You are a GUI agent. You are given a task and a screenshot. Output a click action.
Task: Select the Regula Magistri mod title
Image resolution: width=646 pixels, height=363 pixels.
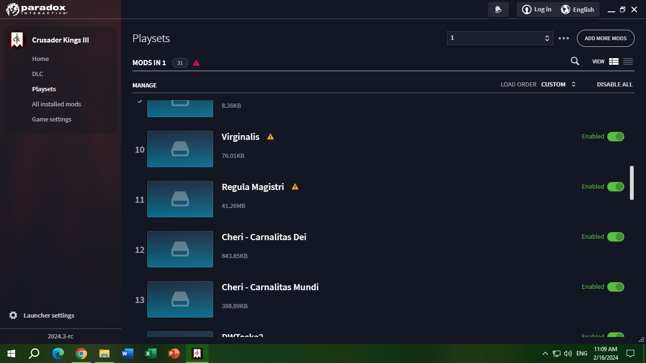coord(253,187)
